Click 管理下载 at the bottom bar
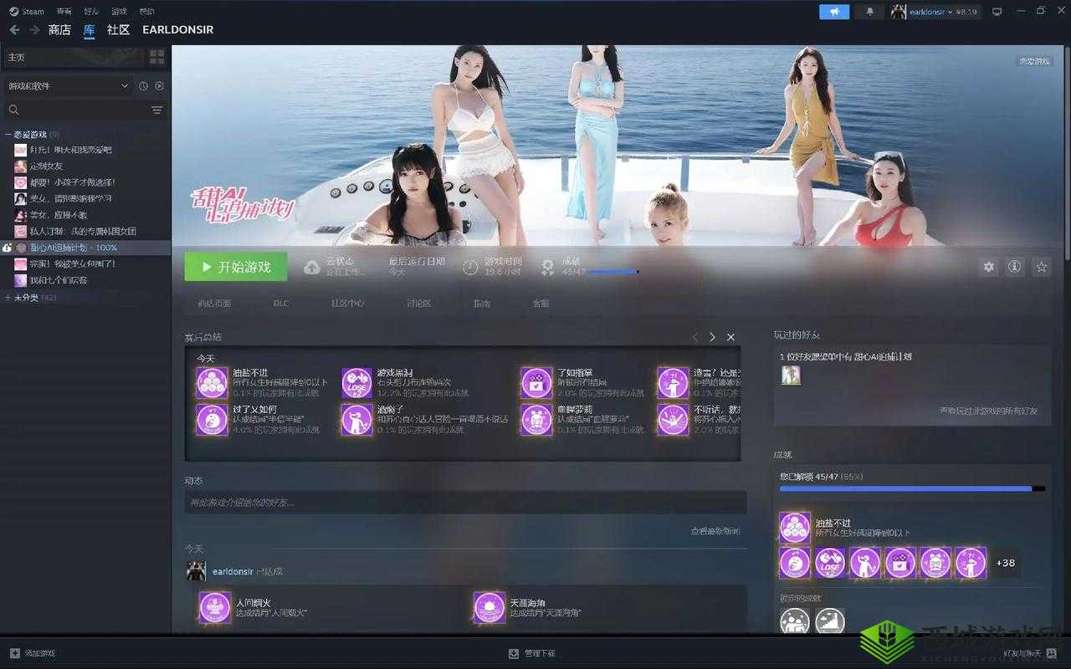1071x669 pixels. click(533, 653)
